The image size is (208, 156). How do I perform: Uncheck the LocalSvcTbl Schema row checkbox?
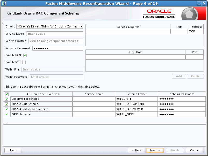pyautogui.click(x=7, y=99)
